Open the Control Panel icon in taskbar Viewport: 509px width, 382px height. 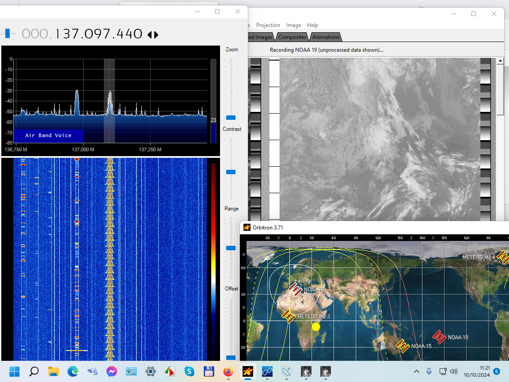pos(131,371)
